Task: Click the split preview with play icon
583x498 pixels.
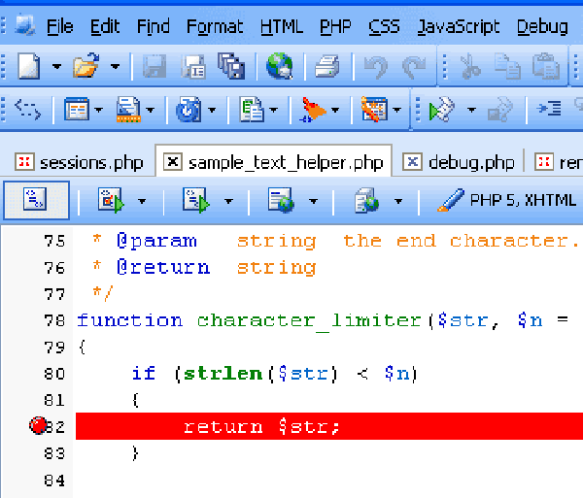Action: point(111,200)
